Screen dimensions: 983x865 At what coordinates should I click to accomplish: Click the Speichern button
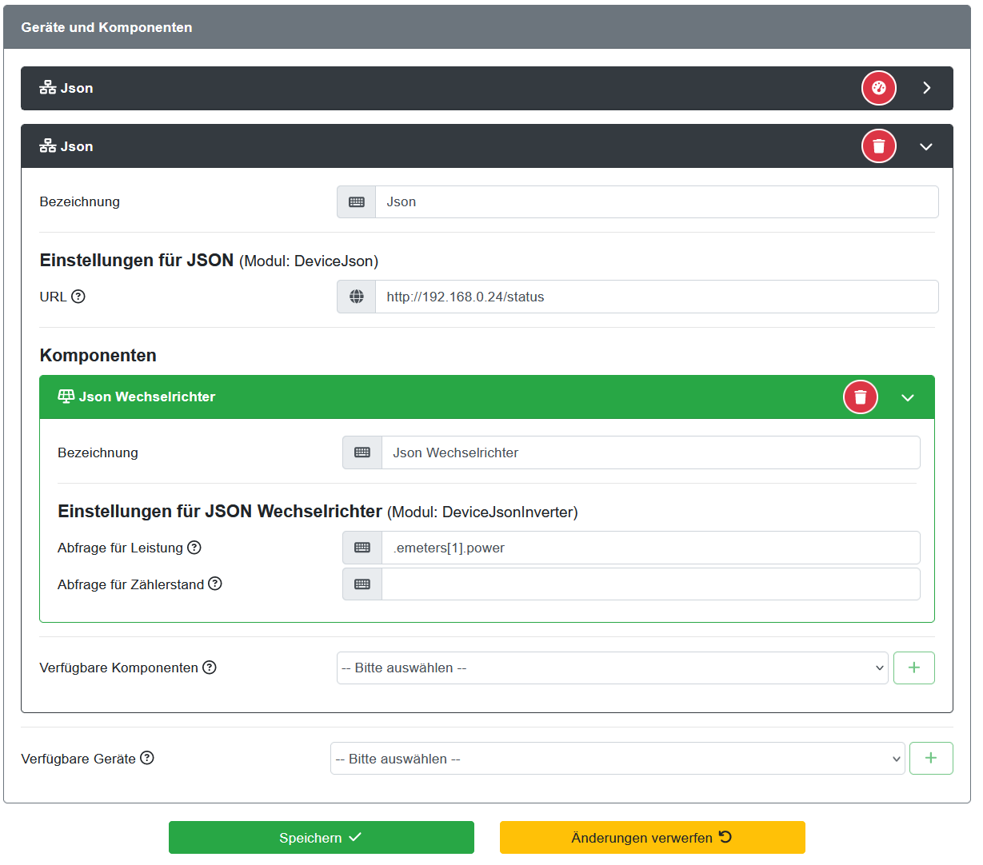click(x=321, y=838)
